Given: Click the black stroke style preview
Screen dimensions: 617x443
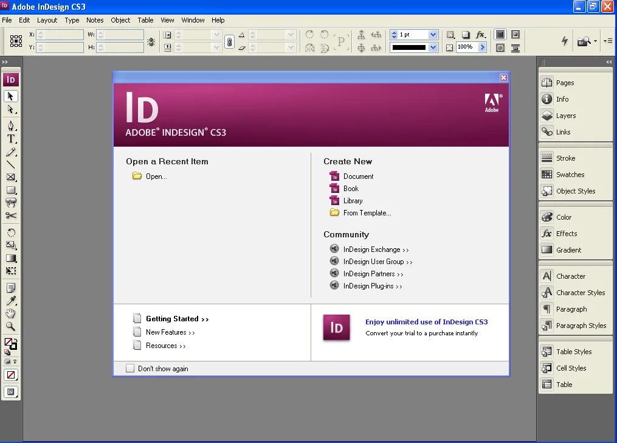Looking at the screenshot, I should click(x=409, y=47).
